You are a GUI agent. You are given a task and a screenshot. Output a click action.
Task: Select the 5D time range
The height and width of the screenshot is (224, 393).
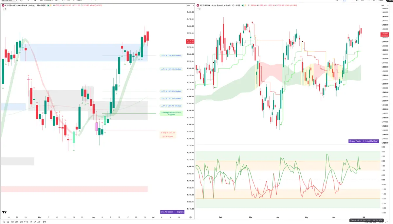[8, 222]
